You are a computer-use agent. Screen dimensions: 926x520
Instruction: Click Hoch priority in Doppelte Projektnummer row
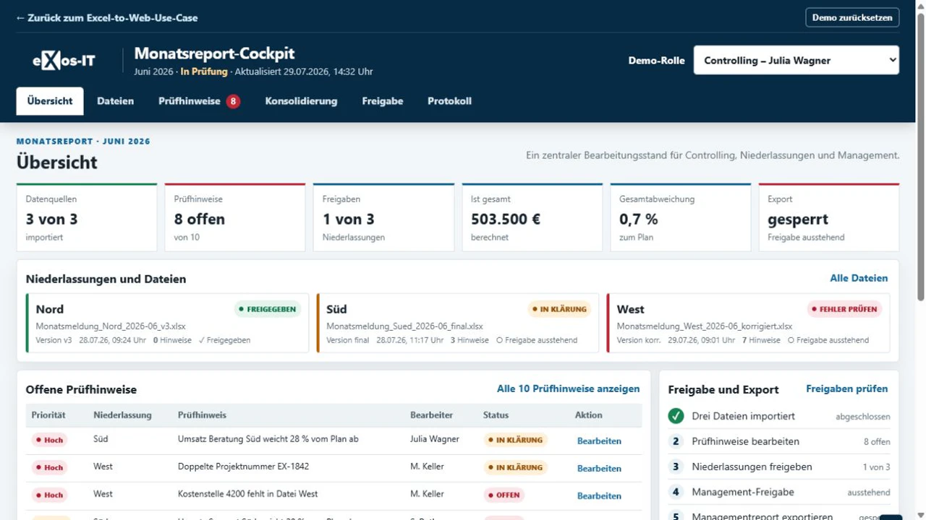click(x=50, y=467)
